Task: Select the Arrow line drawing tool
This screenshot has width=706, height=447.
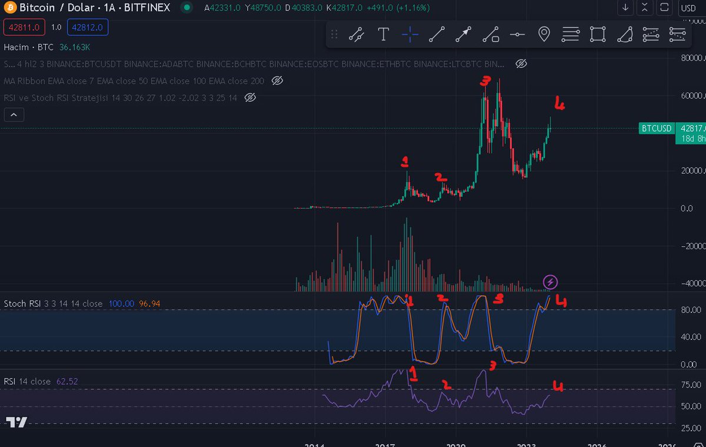Action: tap(464, 35)
